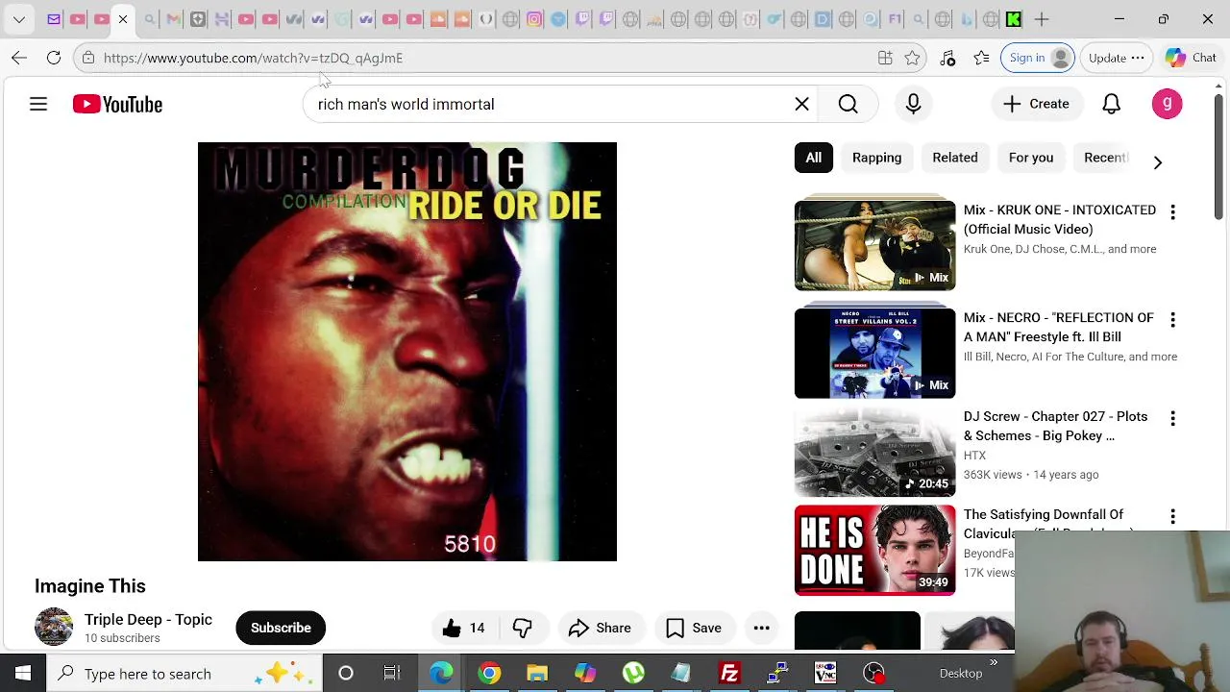
Task: Open the account avatar menu
Action: coord(1167,104)
